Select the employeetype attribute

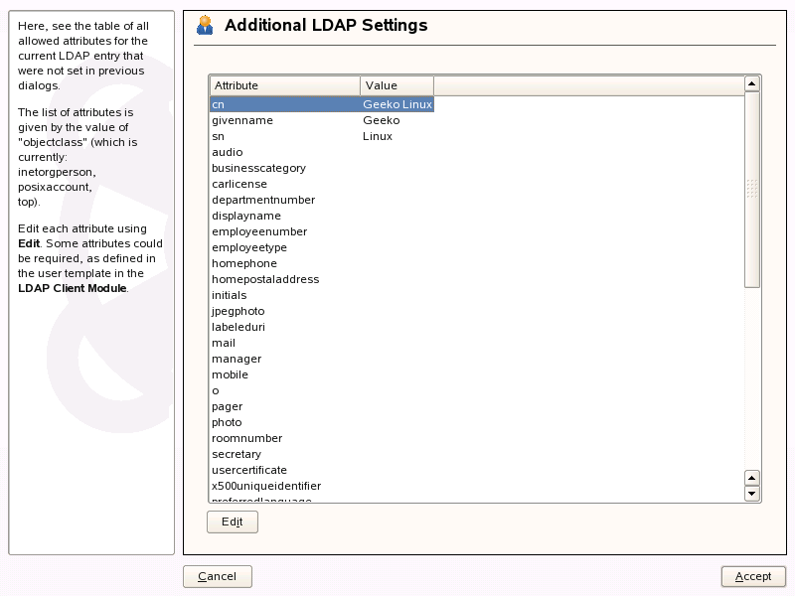point(249,247)
